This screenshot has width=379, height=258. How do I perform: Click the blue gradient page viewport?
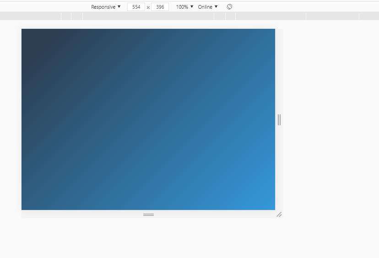pos(148,119)
